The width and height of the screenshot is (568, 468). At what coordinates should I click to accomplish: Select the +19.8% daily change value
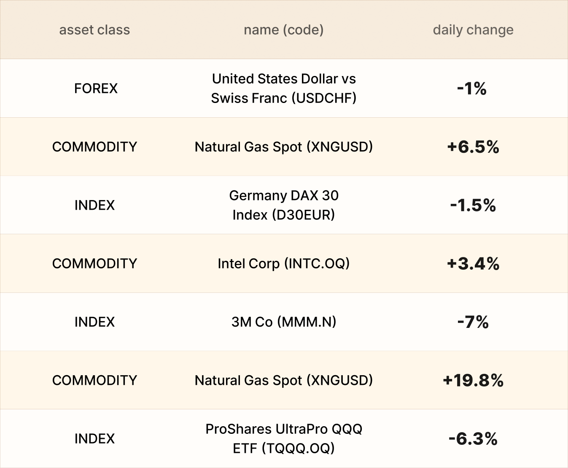pyautogui.click(x=473, y=380)
